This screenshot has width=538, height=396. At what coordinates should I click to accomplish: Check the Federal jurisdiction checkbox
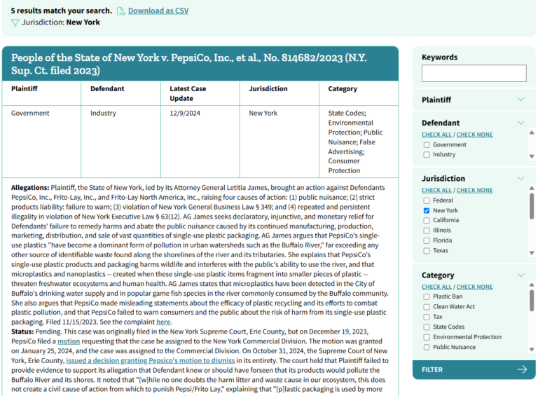tap(427, 200)
